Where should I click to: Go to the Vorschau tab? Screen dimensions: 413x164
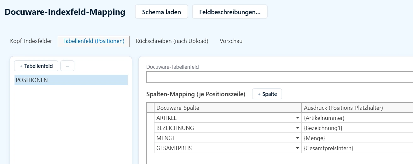coord(231,41)
